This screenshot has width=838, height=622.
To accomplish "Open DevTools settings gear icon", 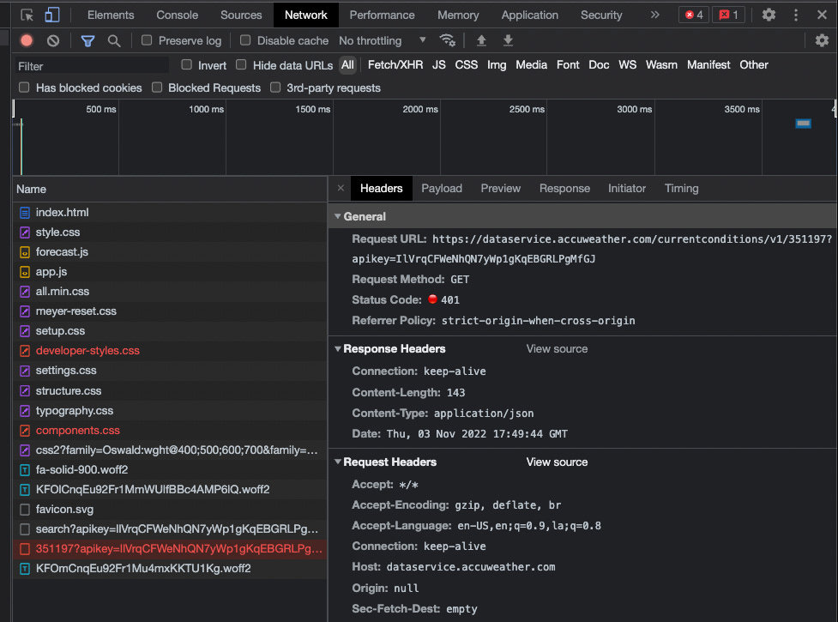I will pyautogui.click(x=769, y=15).
